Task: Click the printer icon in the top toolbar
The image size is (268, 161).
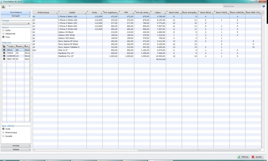Action: [x=4, y=6]
